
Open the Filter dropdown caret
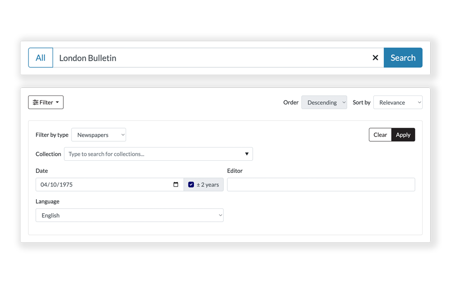57,103
